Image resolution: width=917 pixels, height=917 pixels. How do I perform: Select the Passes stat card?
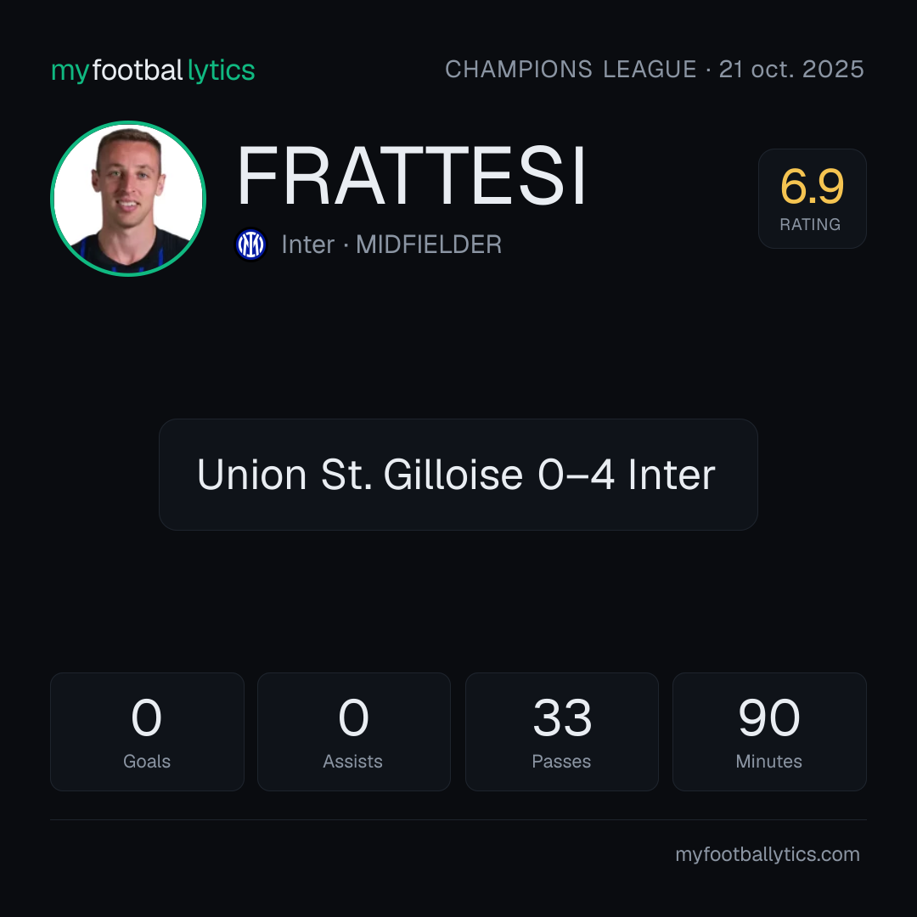point(562,732)
